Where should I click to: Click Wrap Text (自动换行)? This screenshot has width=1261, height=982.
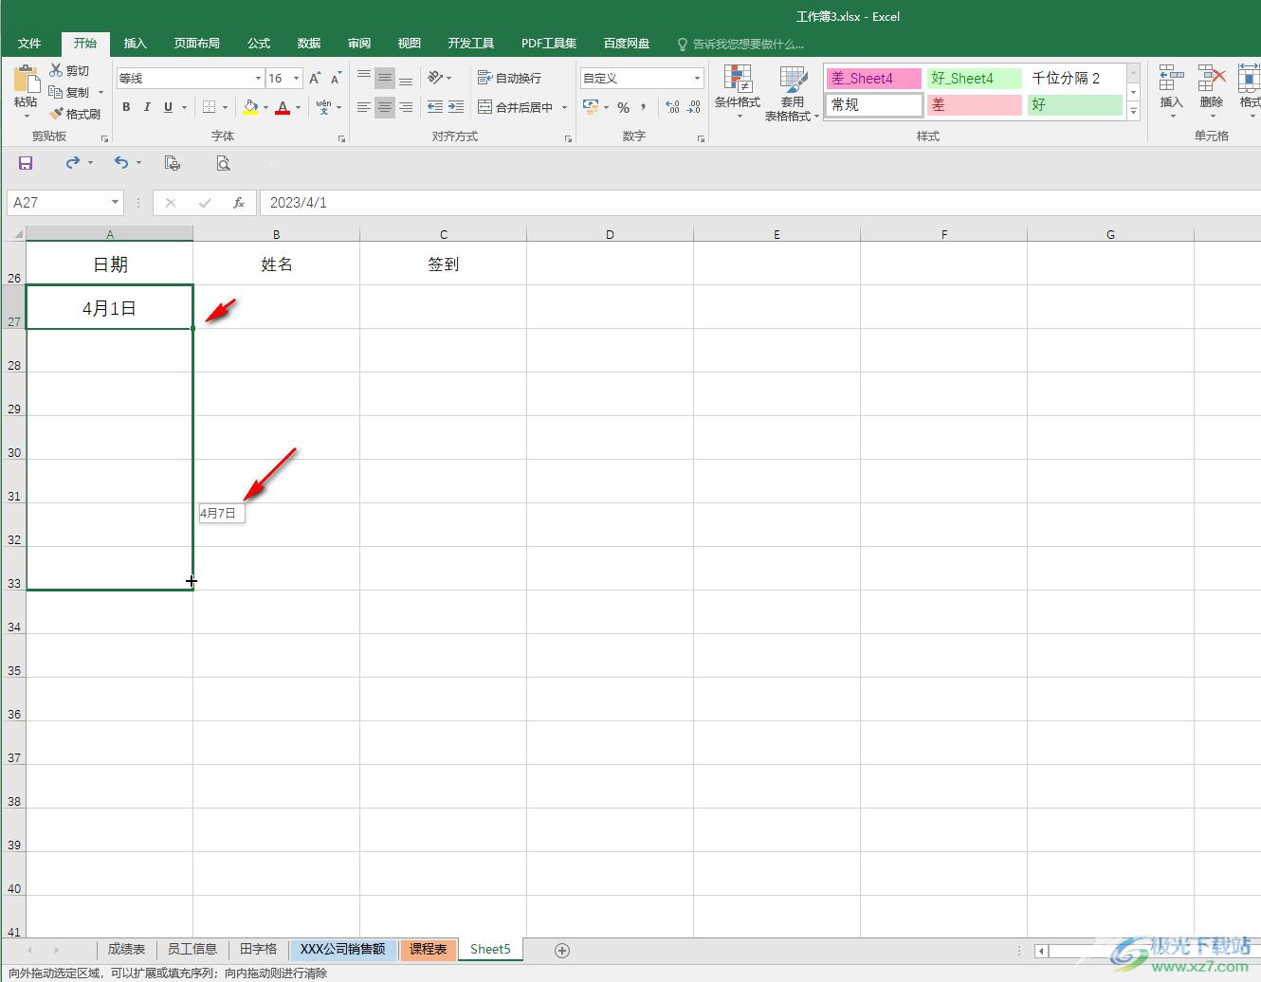click(x=509, y=78)
